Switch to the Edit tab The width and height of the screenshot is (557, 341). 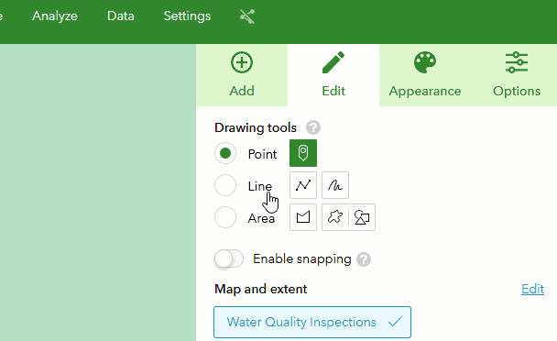(x=333, y=75)
